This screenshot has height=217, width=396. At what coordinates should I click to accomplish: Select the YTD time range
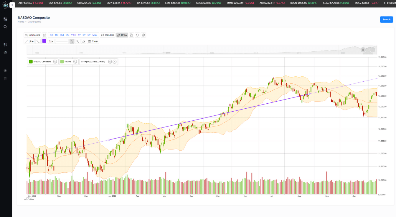[74, 35]
